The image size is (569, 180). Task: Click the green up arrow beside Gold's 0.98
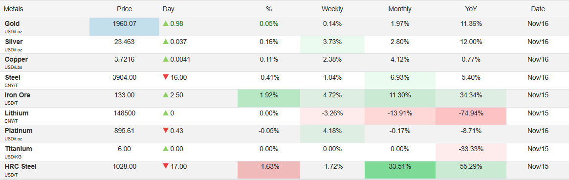(166, 23)
